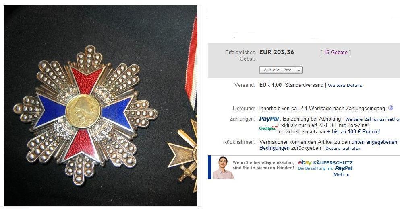Click the Auf die Liste button

tap(278, 70)
